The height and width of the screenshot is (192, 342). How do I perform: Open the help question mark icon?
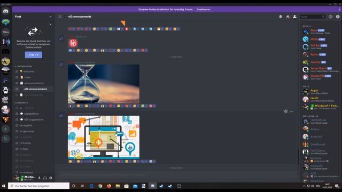[x=338, y=17]
